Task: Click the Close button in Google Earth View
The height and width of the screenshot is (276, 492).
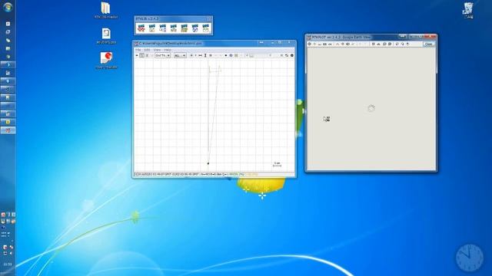Action: [429, 44]
